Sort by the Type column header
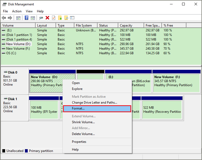 pos(65,26)
